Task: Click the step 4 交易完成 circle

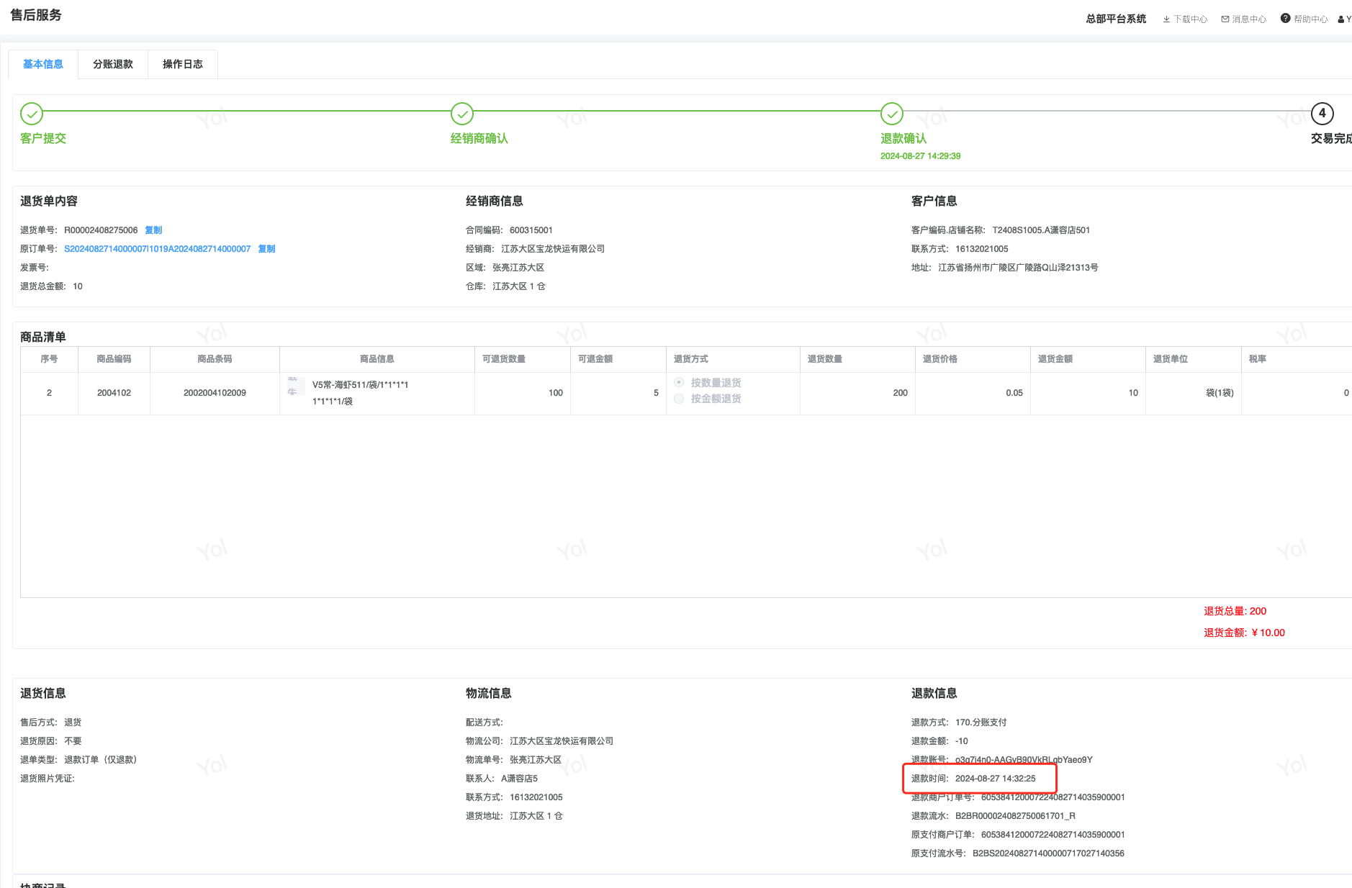Action: [x=1322, y=114]
